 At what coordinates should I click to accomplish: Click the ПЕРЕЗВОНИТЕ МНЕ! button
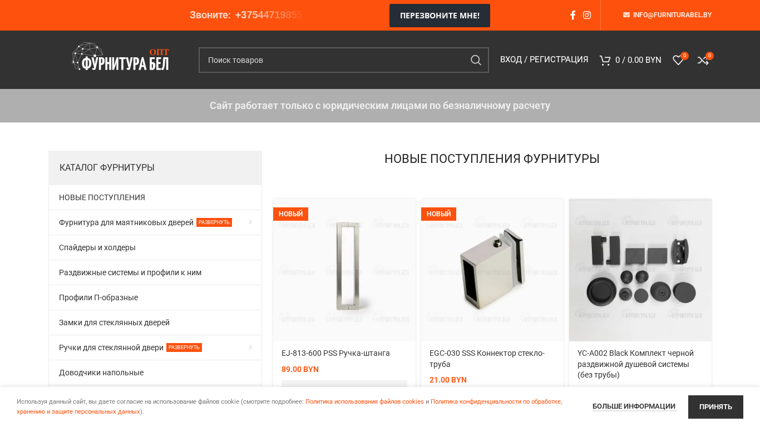point(440,16)
